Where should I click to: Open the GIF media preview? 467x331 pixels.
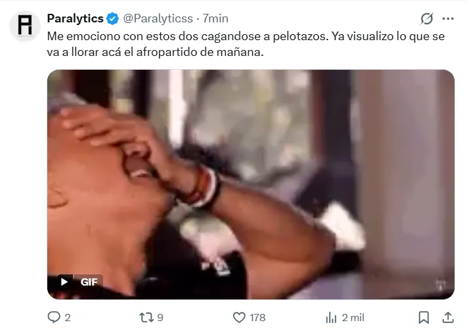[251, 184]
